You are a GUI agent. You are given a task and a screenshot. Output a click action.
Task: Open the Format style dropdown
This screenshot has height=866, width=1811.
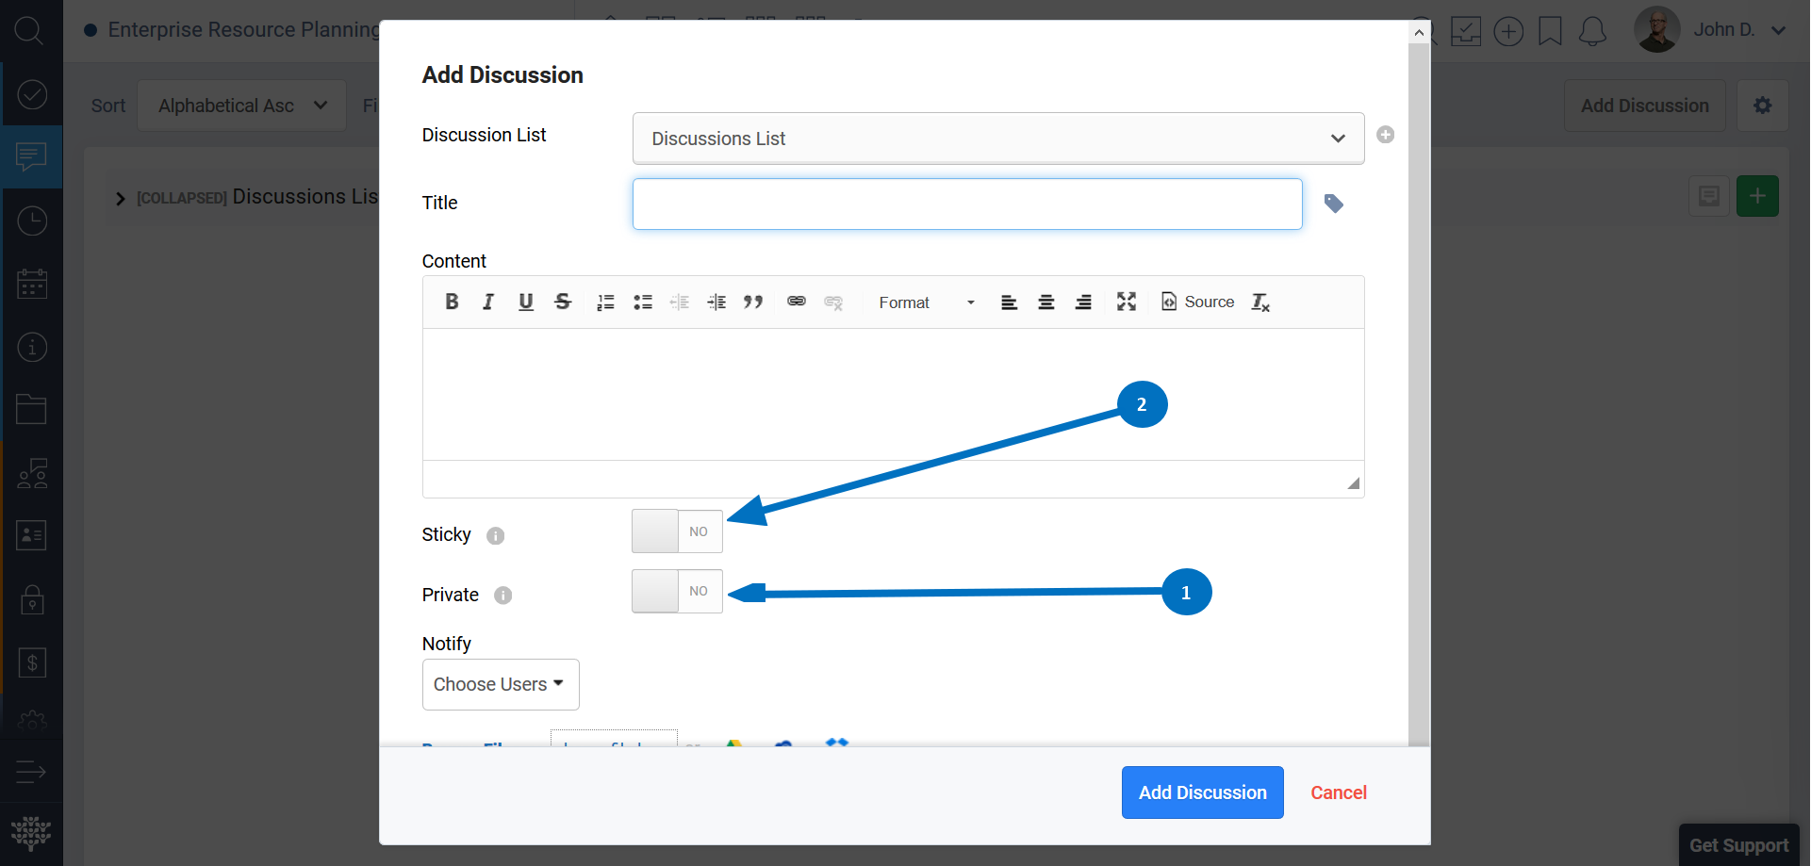click(x=925, y=302)
